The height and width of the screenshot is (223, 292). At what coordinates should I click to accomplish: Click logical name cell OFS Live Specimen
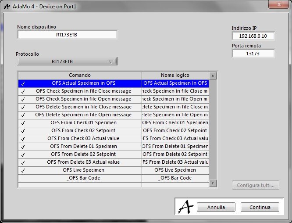click(175, 170)
